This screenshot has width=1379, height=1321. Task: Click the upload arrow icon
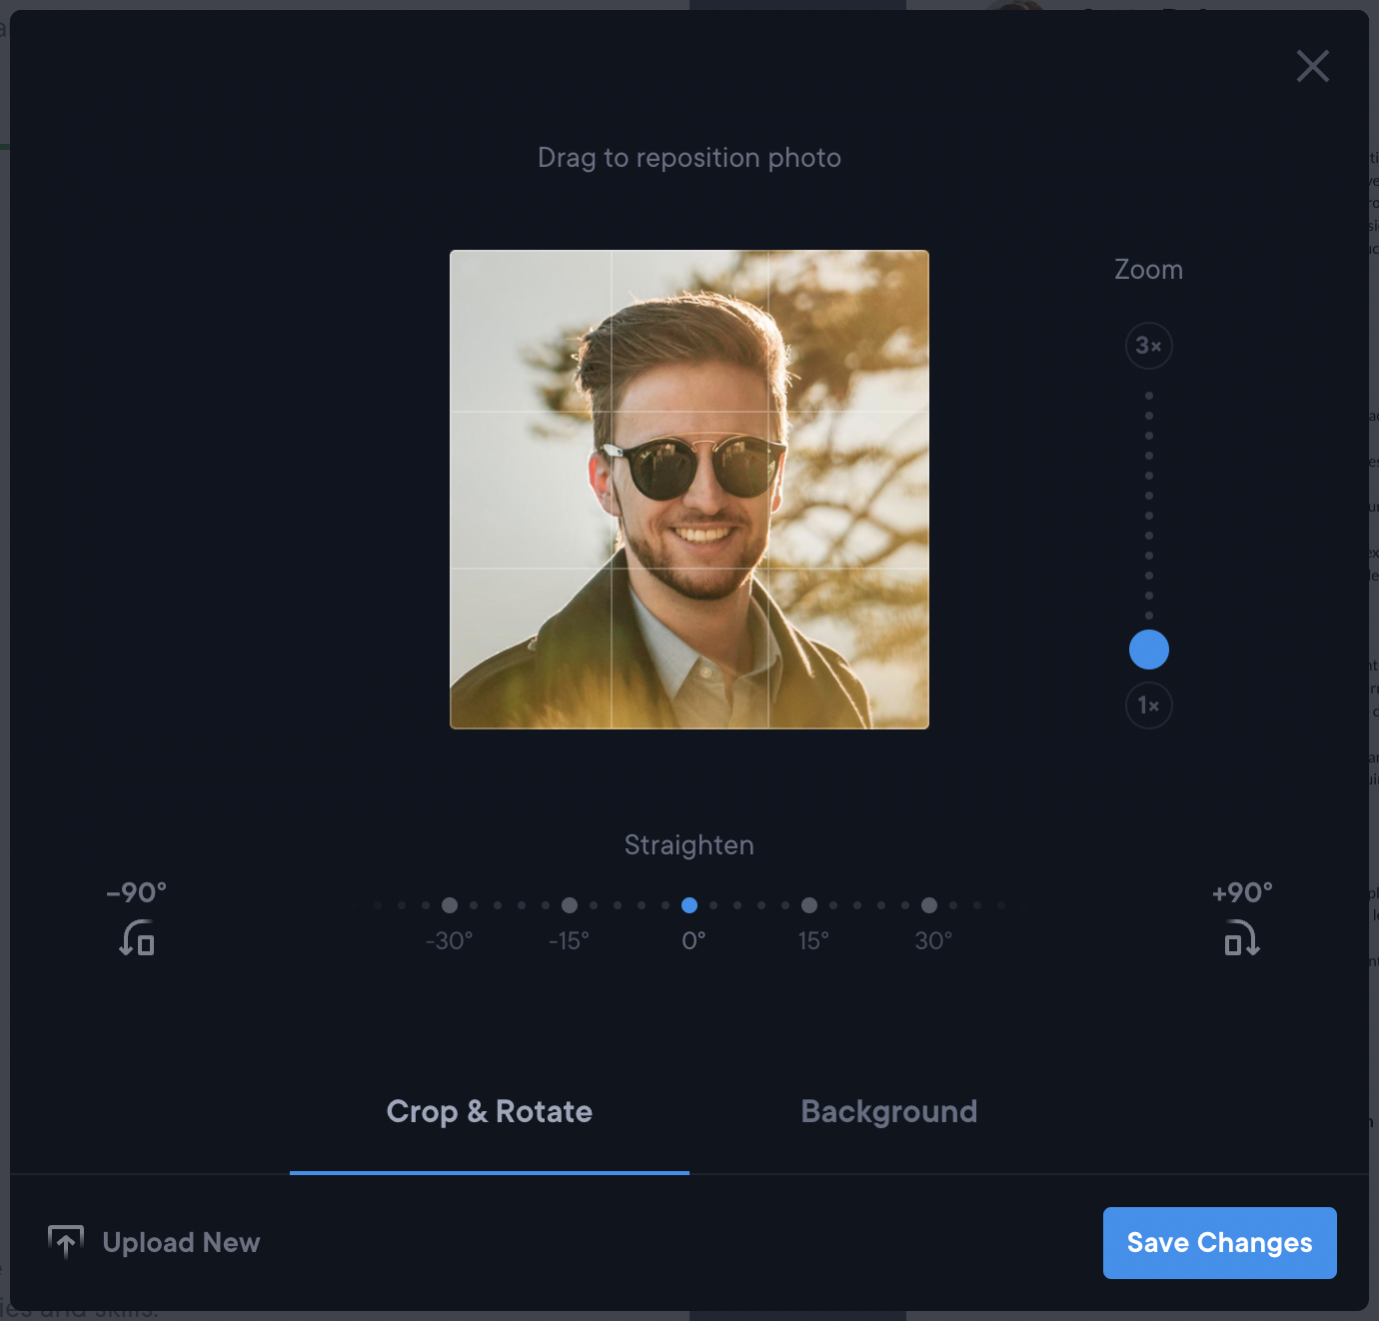coord(66,1242)
